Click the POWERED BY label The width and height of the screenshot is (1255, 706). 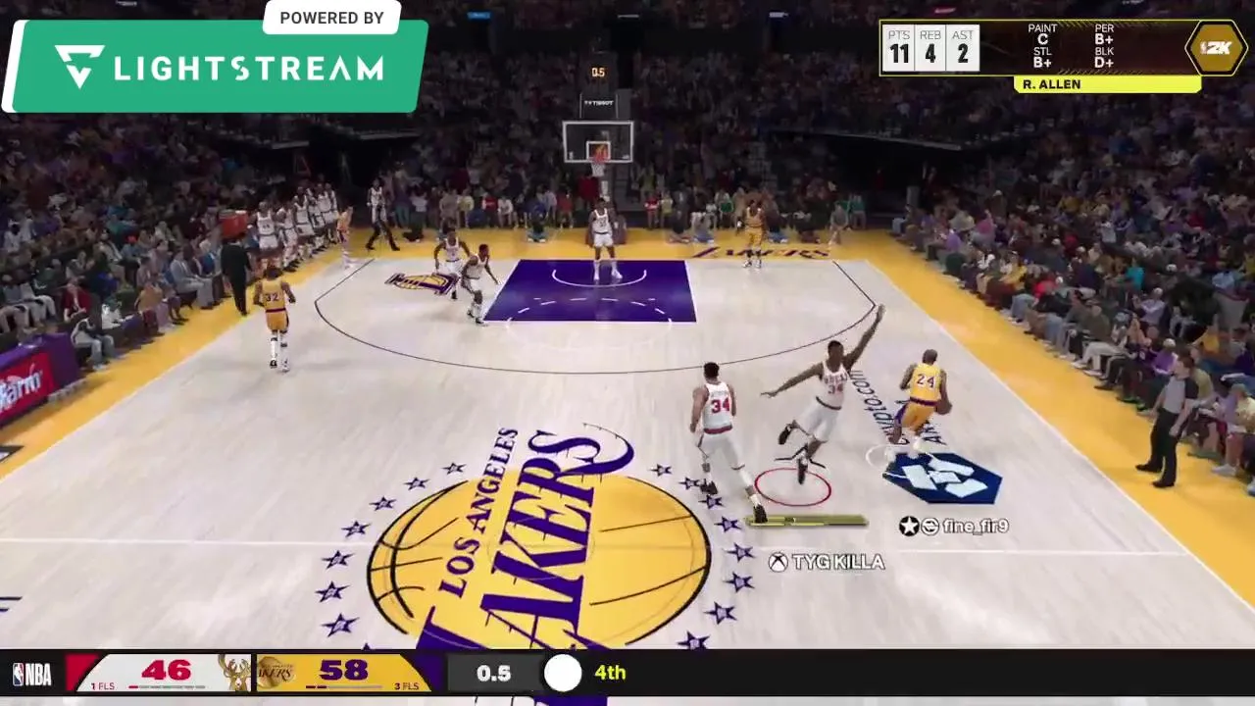click(331, 18)
